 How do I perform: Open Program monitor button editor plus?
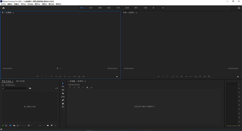[238, 77]
